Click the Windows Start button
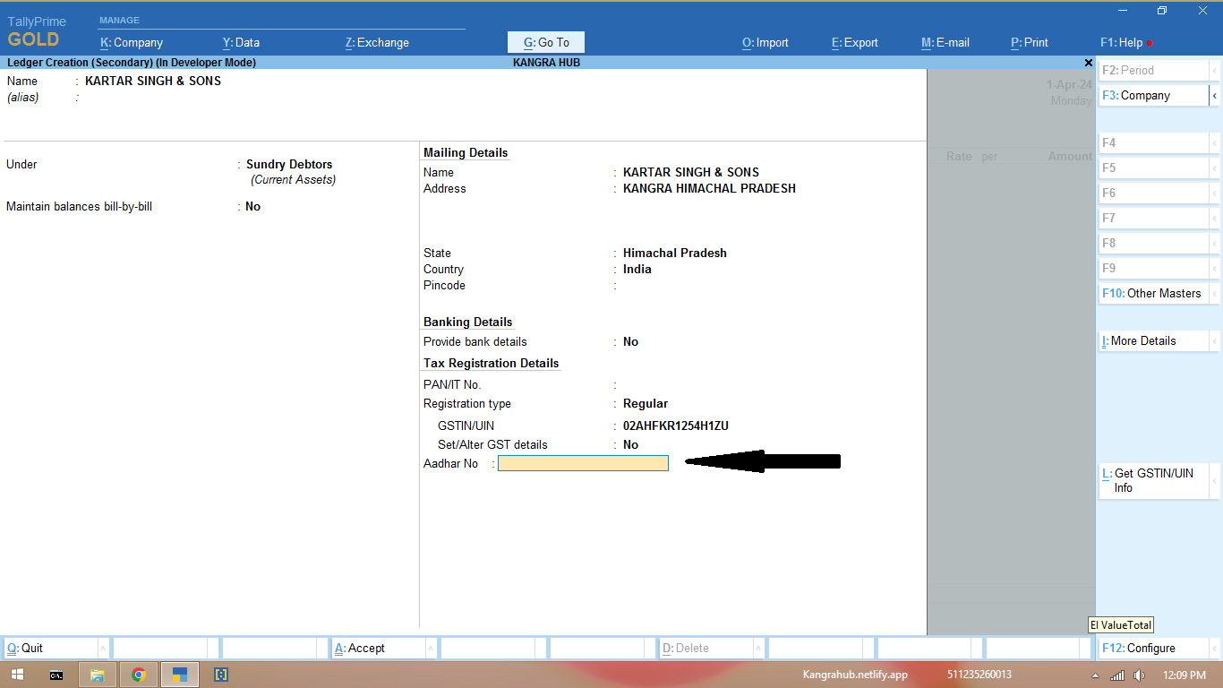The image size is (1223, 688). (17, 675)
